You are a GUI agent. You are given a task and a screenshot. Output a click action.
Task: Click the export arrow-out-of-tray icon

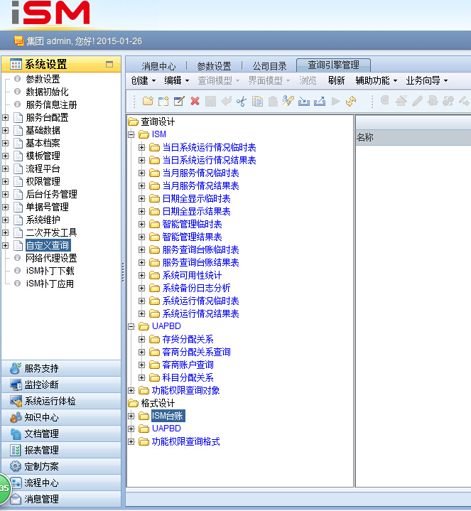320,101
